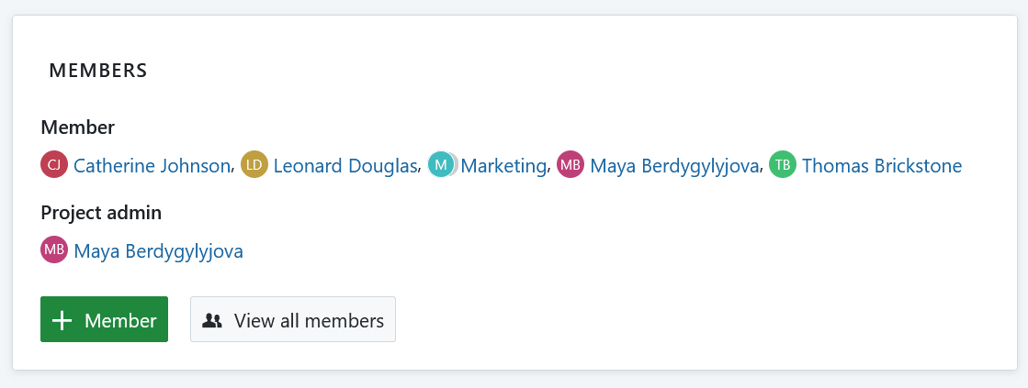Click the bold Member role label
The height and width of the screenshot is (388, 1028).
click(x=77, y=127)
